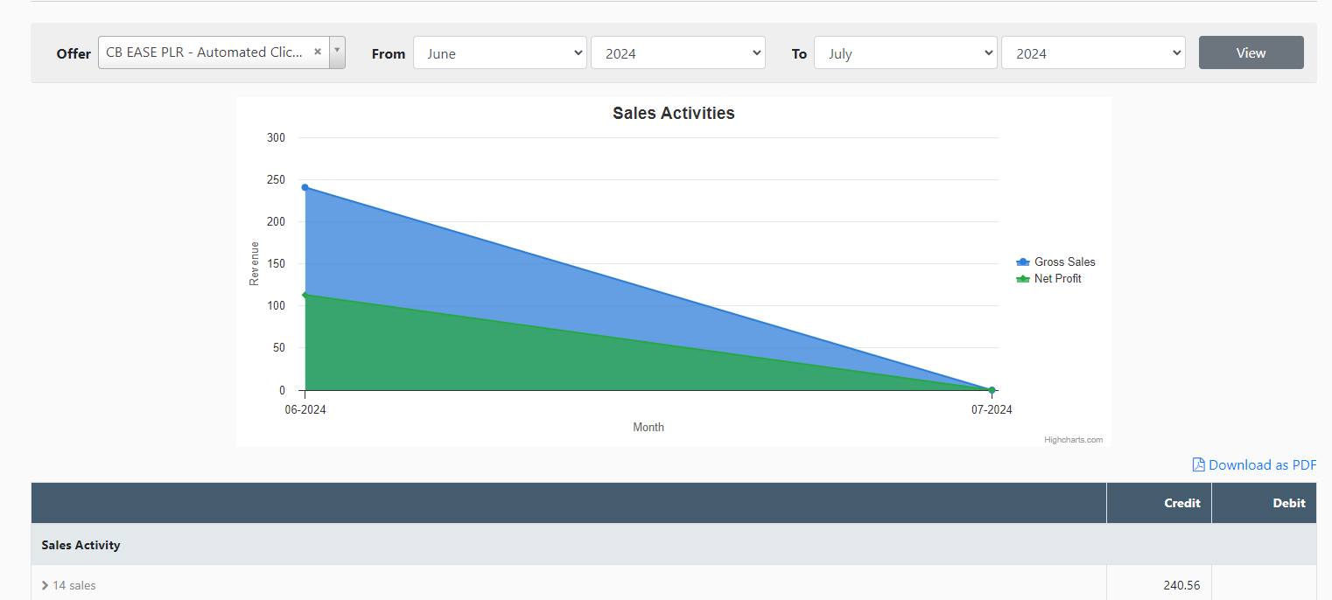This screenshot has width=1332, height=600.
Task: Click the data point at 07-2024
Action: (992, 390)
